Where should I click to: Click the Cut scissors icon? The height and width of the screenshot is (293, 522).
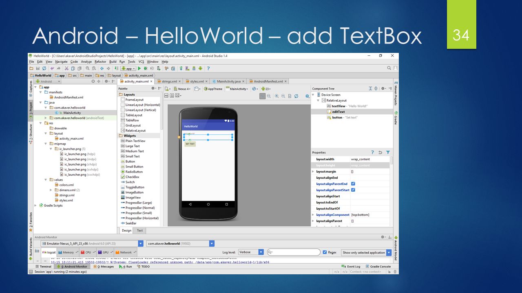(66, 68)
